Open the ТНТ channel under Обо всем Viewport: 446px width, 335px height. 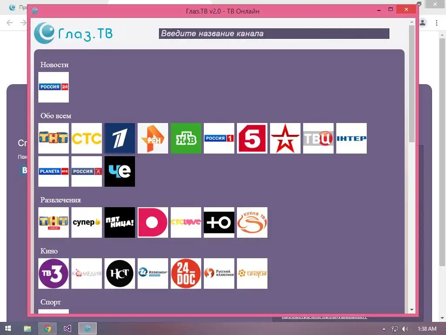[x=54, y=138]
